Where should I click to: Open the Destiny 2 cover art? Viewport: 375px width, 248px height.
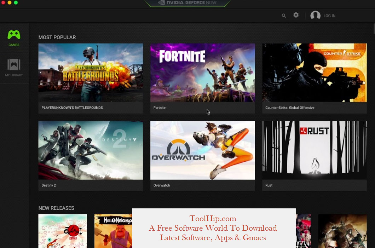click(91, 150)
